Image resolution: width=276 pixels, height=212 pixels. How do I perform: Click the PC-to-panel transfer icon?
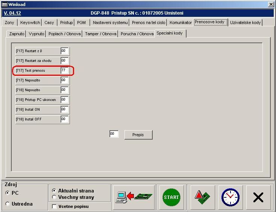[133, 197]
